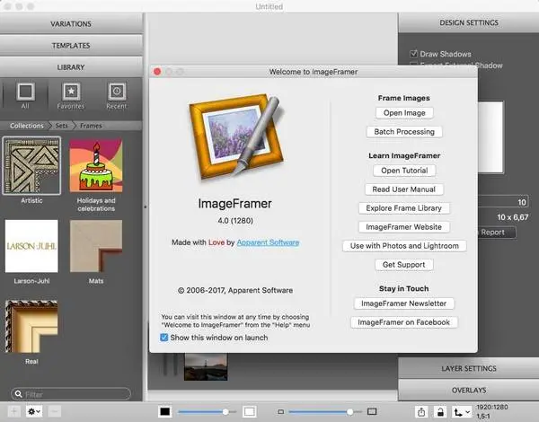Click the Open Tutorial button
Image resolution: width=539 pixels, height=422 pixels.
coord(404,171)
